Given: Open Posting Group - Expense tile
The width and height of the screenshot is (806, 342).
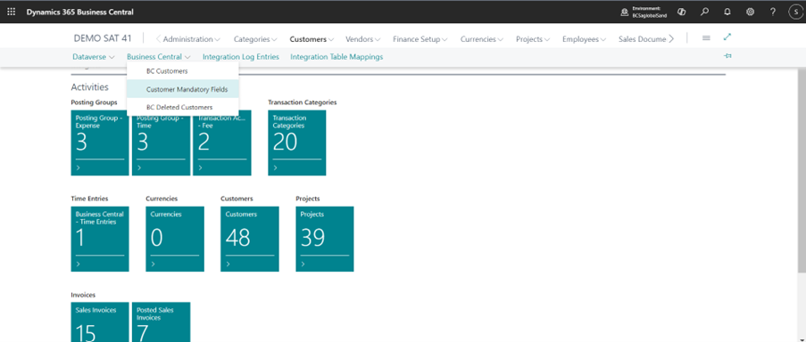Looking at the screenshot, I should (x=100, y=142).
